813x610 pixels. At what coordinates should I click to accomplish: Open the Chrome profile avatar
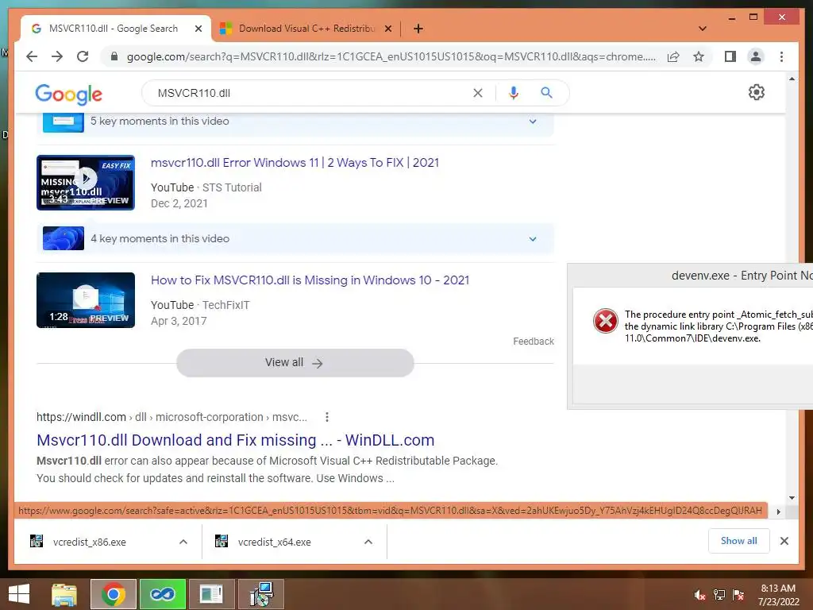coord(756,56)
